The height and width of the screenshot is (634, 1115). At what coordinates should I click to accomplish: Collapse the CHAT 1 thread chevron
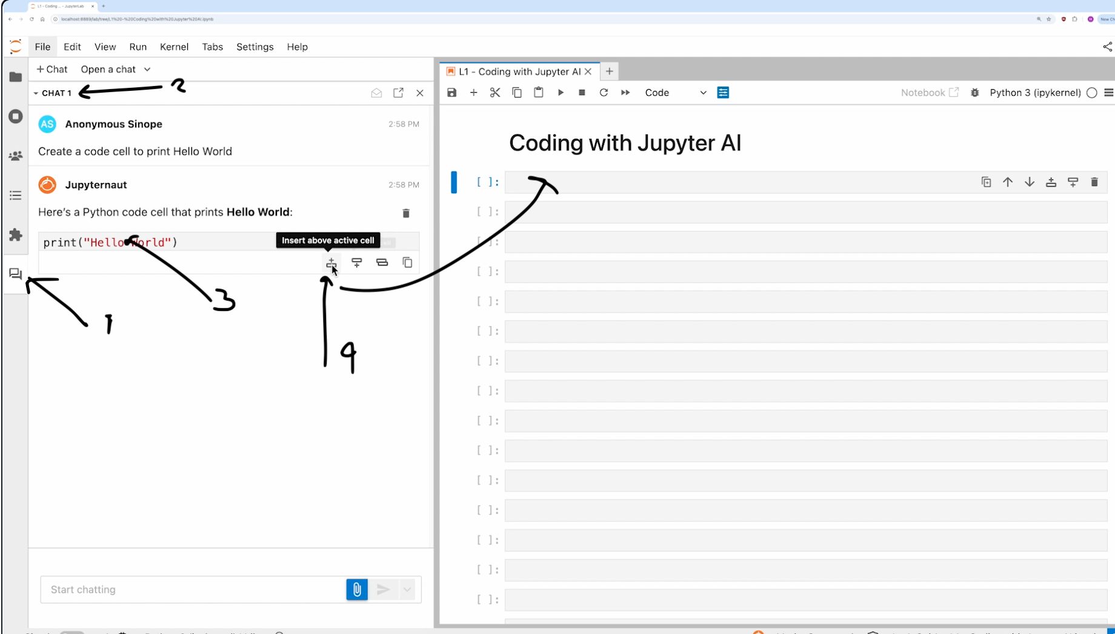pos(35,93)
